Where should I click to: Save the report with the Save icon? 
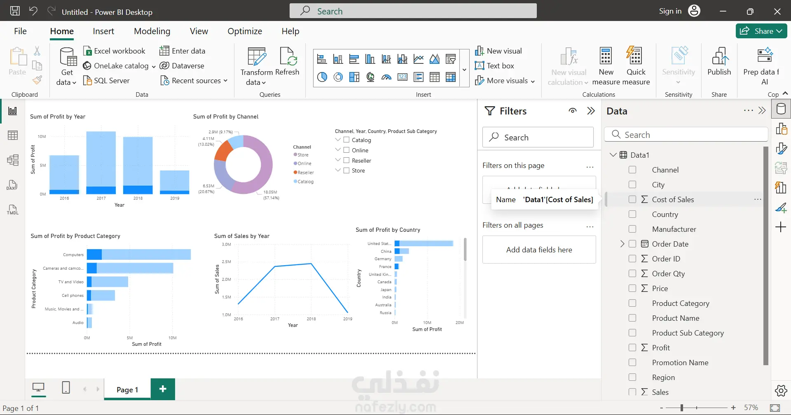click(x=15, y=11)
